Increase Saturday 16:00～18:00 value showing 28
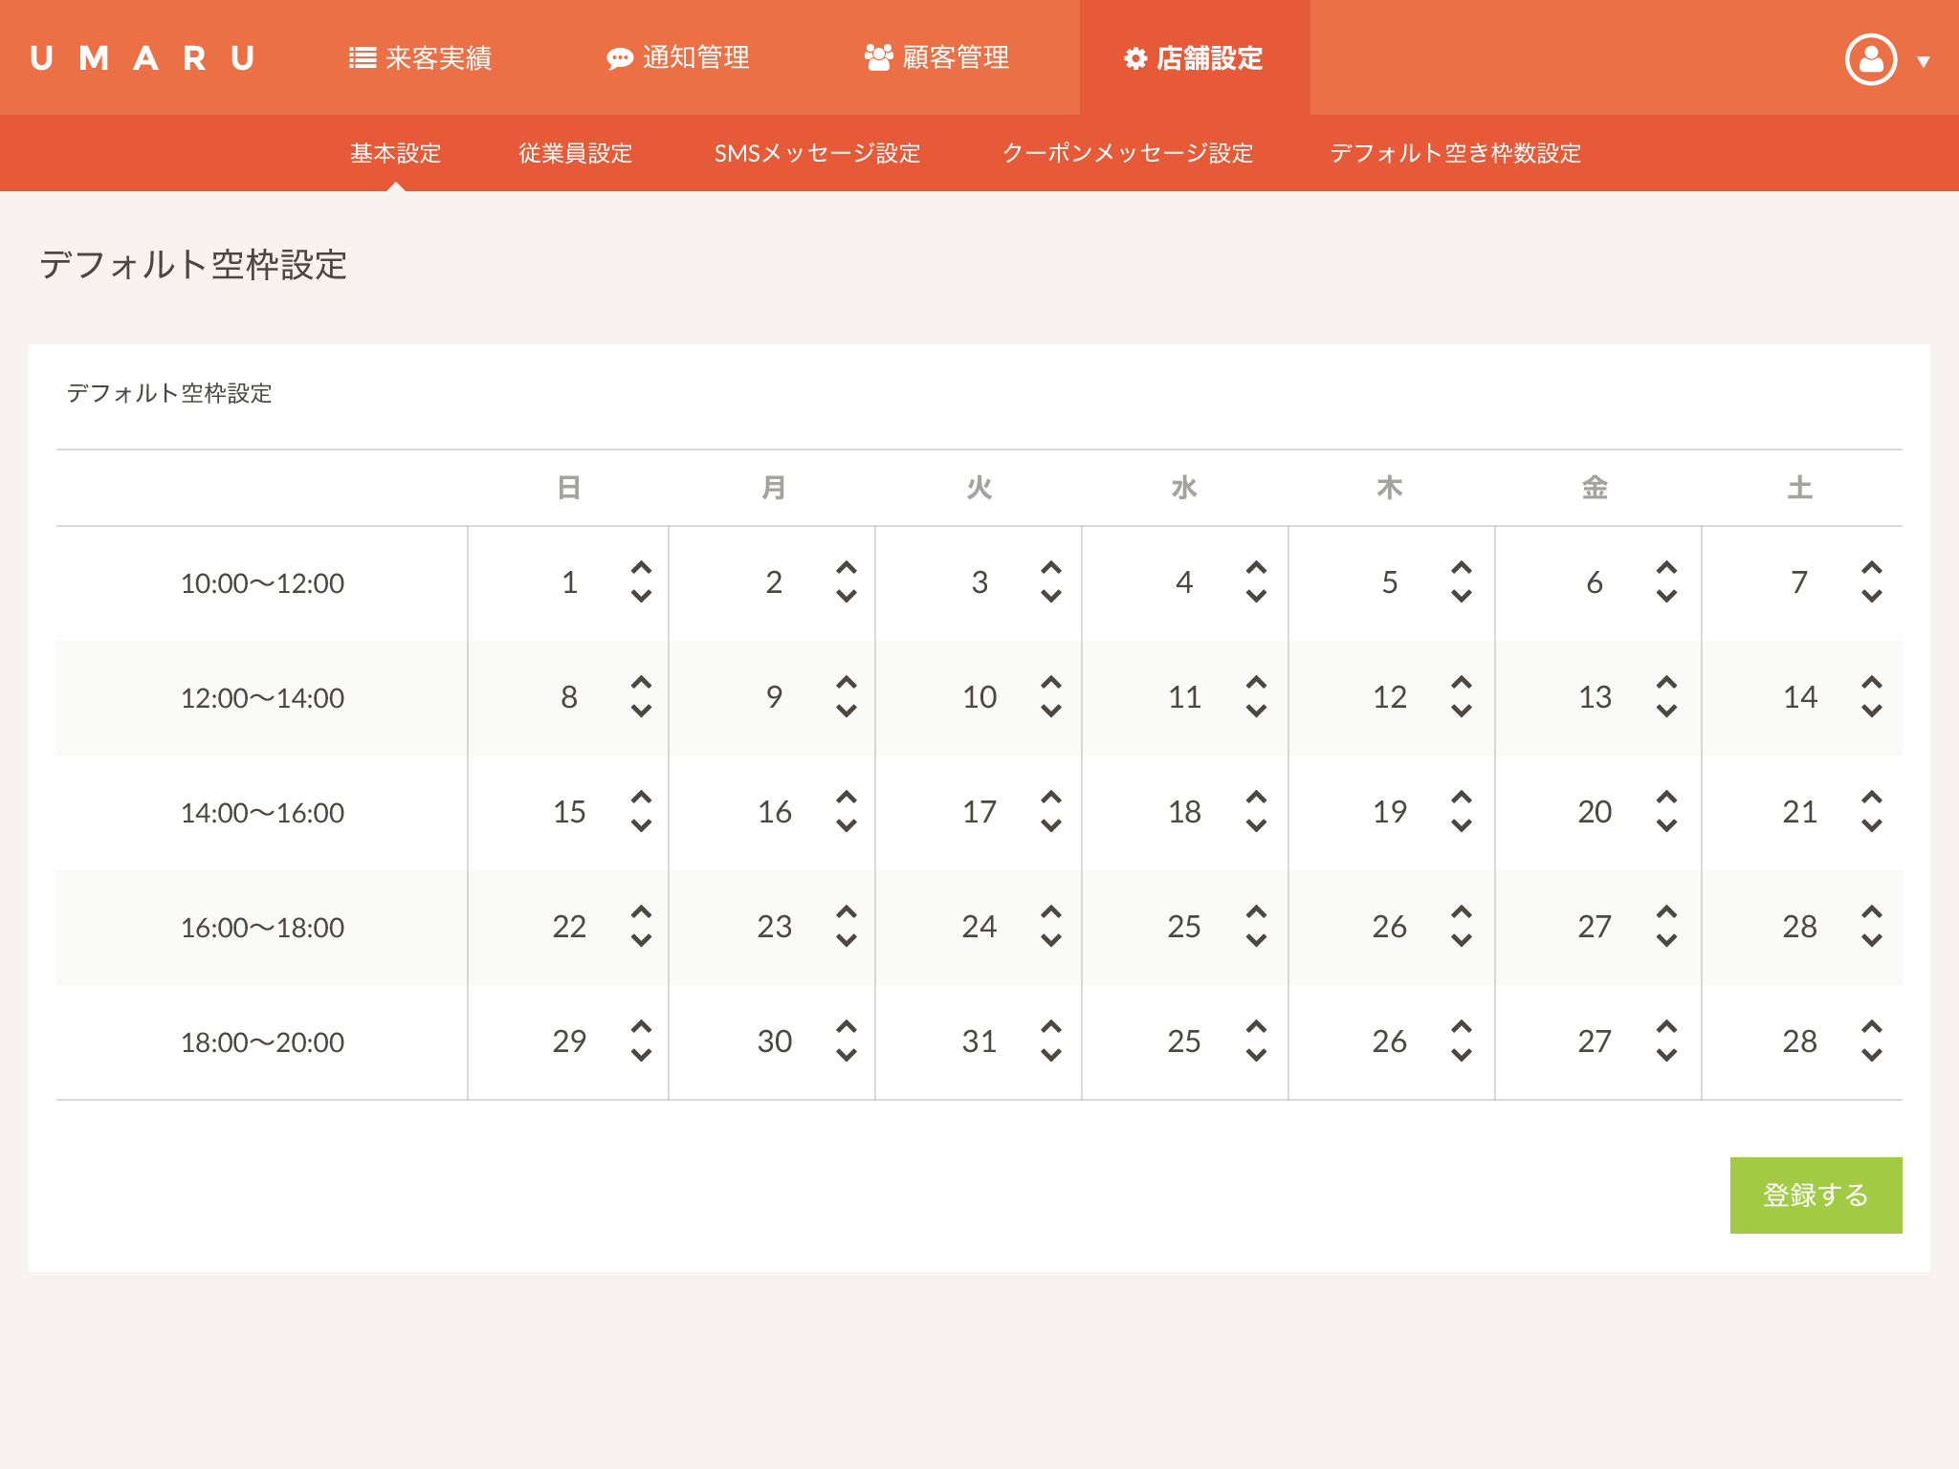The height and width of the screenshot is (1469, 1959). [1872, 912]
